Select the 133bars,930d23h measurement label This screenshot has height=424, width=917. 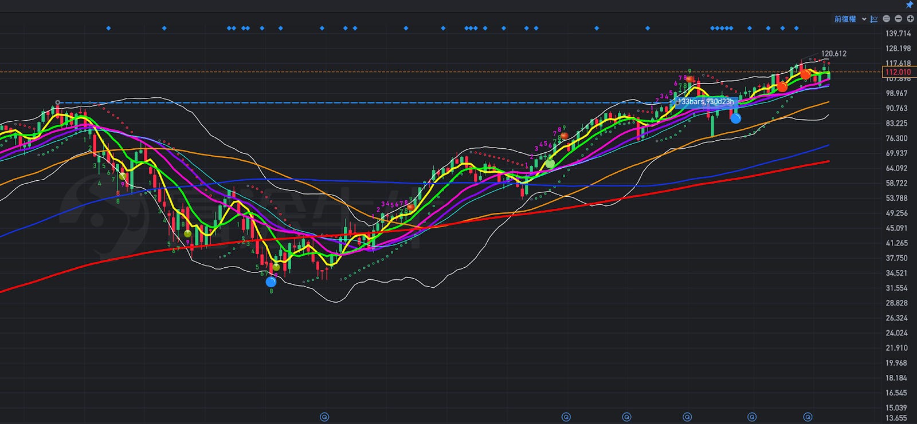coord(706,102)
